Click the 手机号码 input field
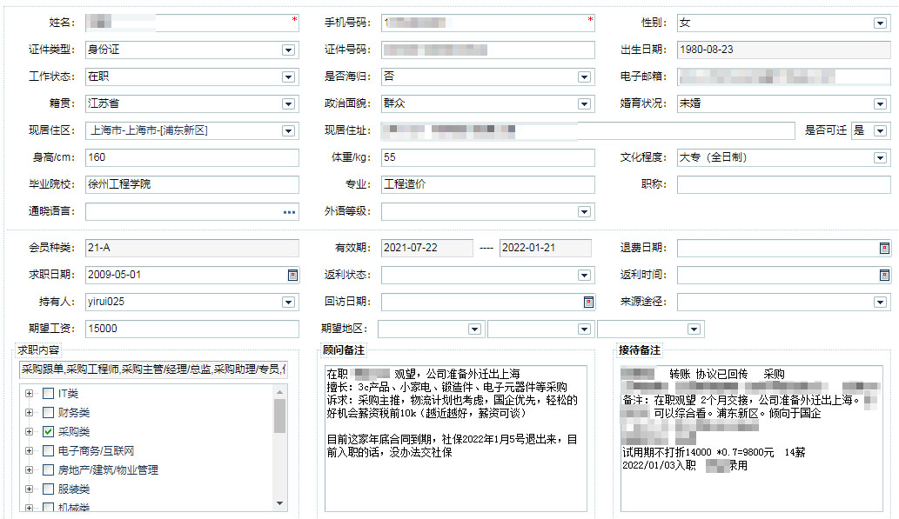This screenshot has height=519, width=899. point(488,23)
